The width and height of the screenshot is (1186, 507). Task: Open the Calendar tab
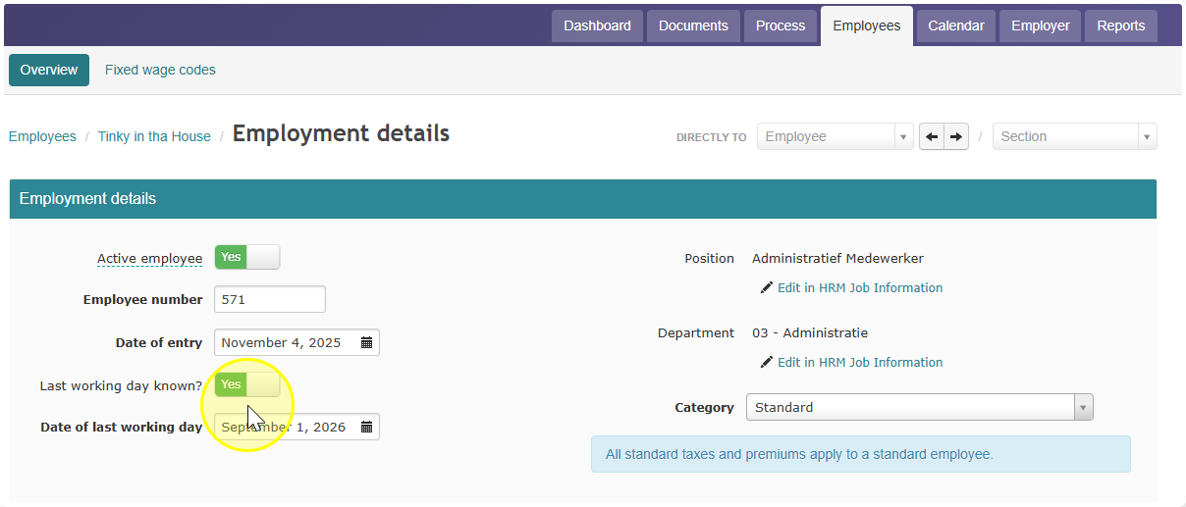[x=956, y=26]
